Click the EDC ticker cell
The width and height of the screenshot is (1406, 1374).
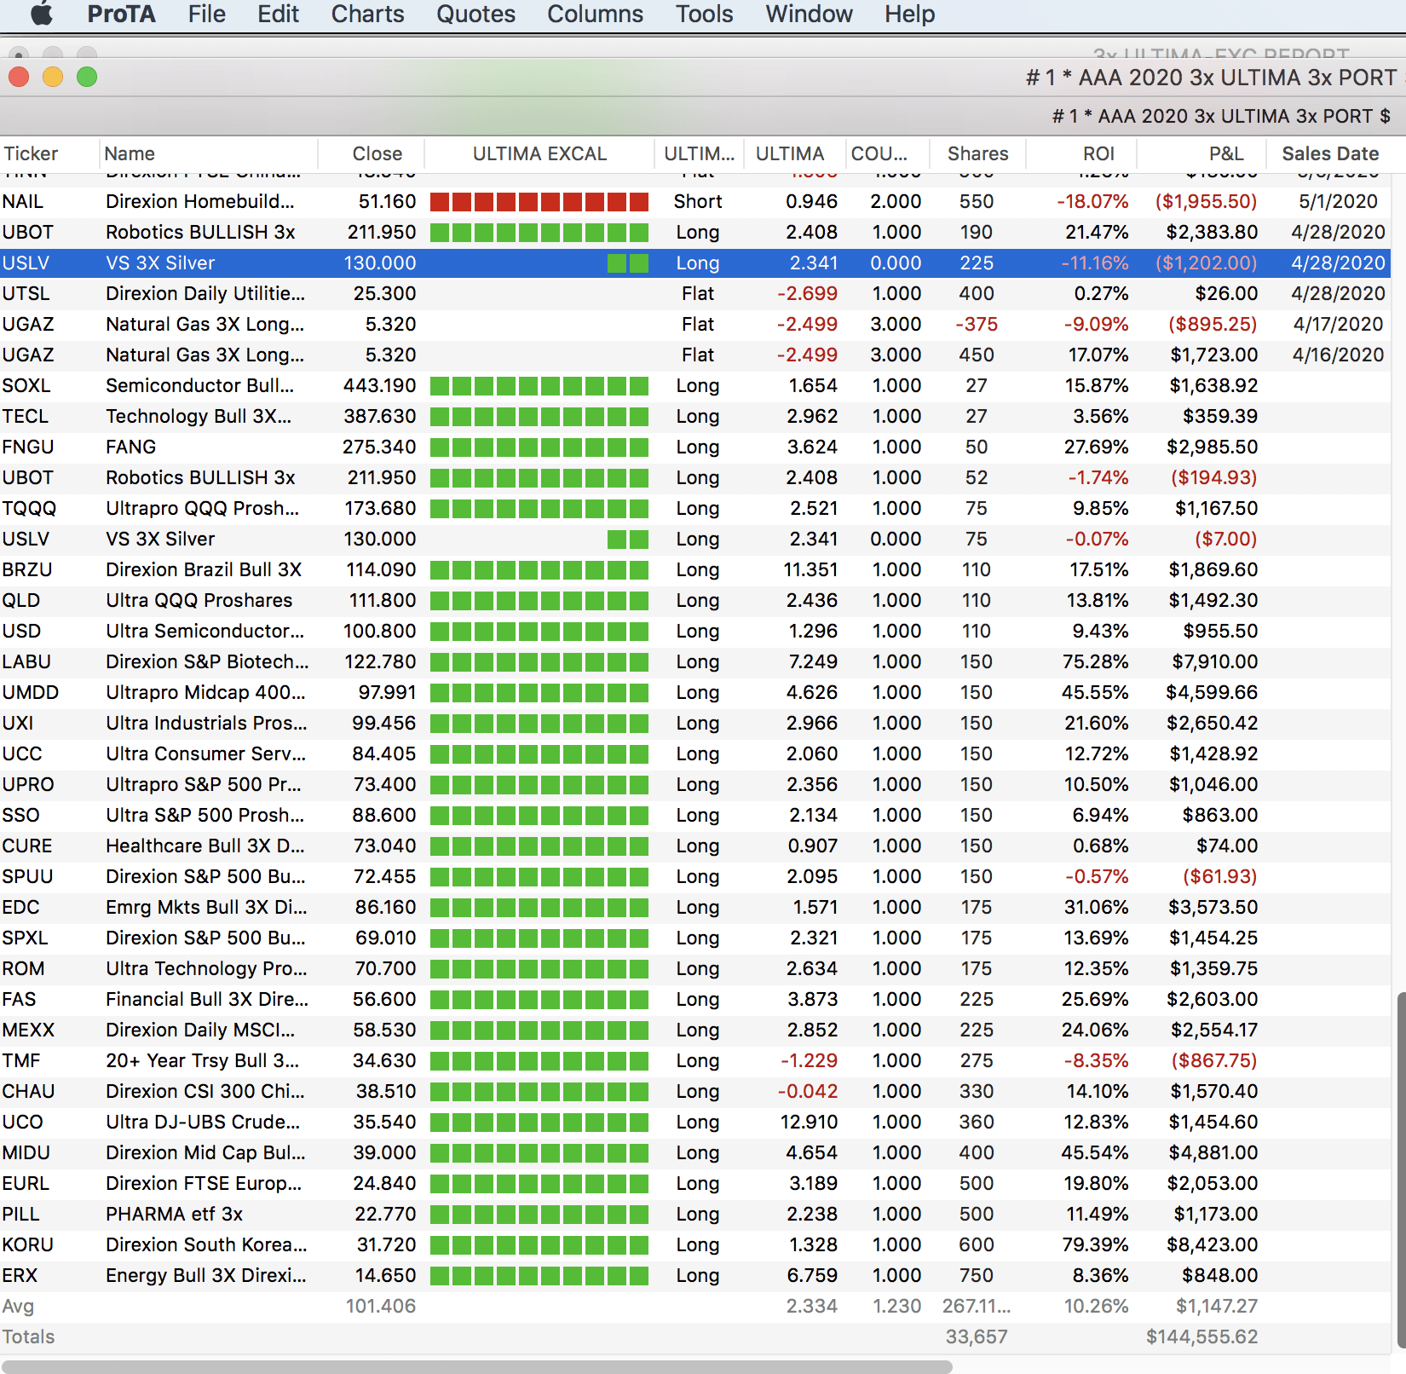point(21,907)
